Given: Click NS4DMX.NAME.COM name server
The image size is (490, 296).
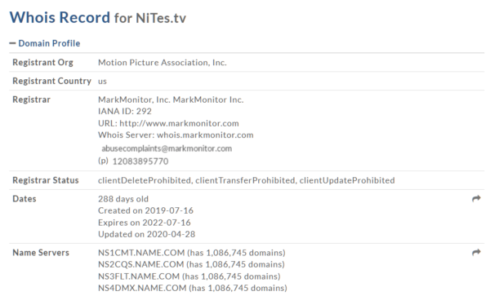Looking at the screenshot, I should pyautogui.click(x=142, y=288).
